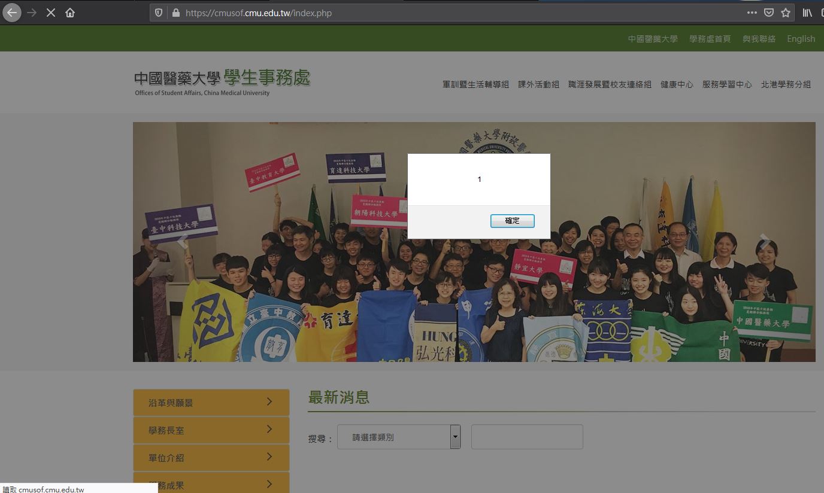Open the page actions three-dot menu
824x493 pixels.
click(x=752, y=13)
